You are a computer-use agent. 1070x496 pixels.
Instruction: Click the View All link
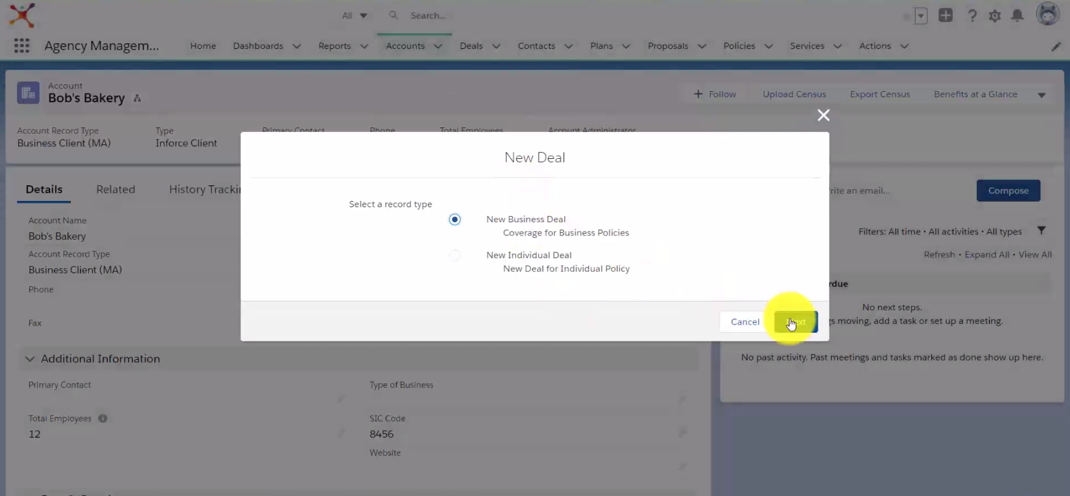click(x=1035, y=254)
